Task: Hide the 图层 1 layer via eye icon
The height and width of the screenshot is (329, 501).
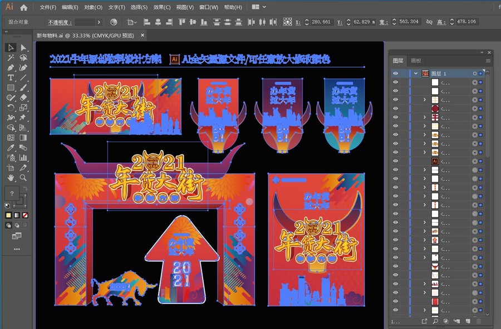Action: pos(396,73)
